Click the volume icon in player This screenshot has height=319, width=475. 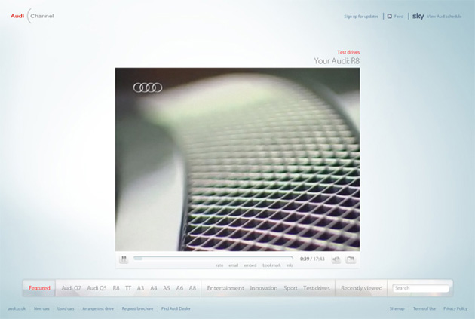[x=336, y=259]
